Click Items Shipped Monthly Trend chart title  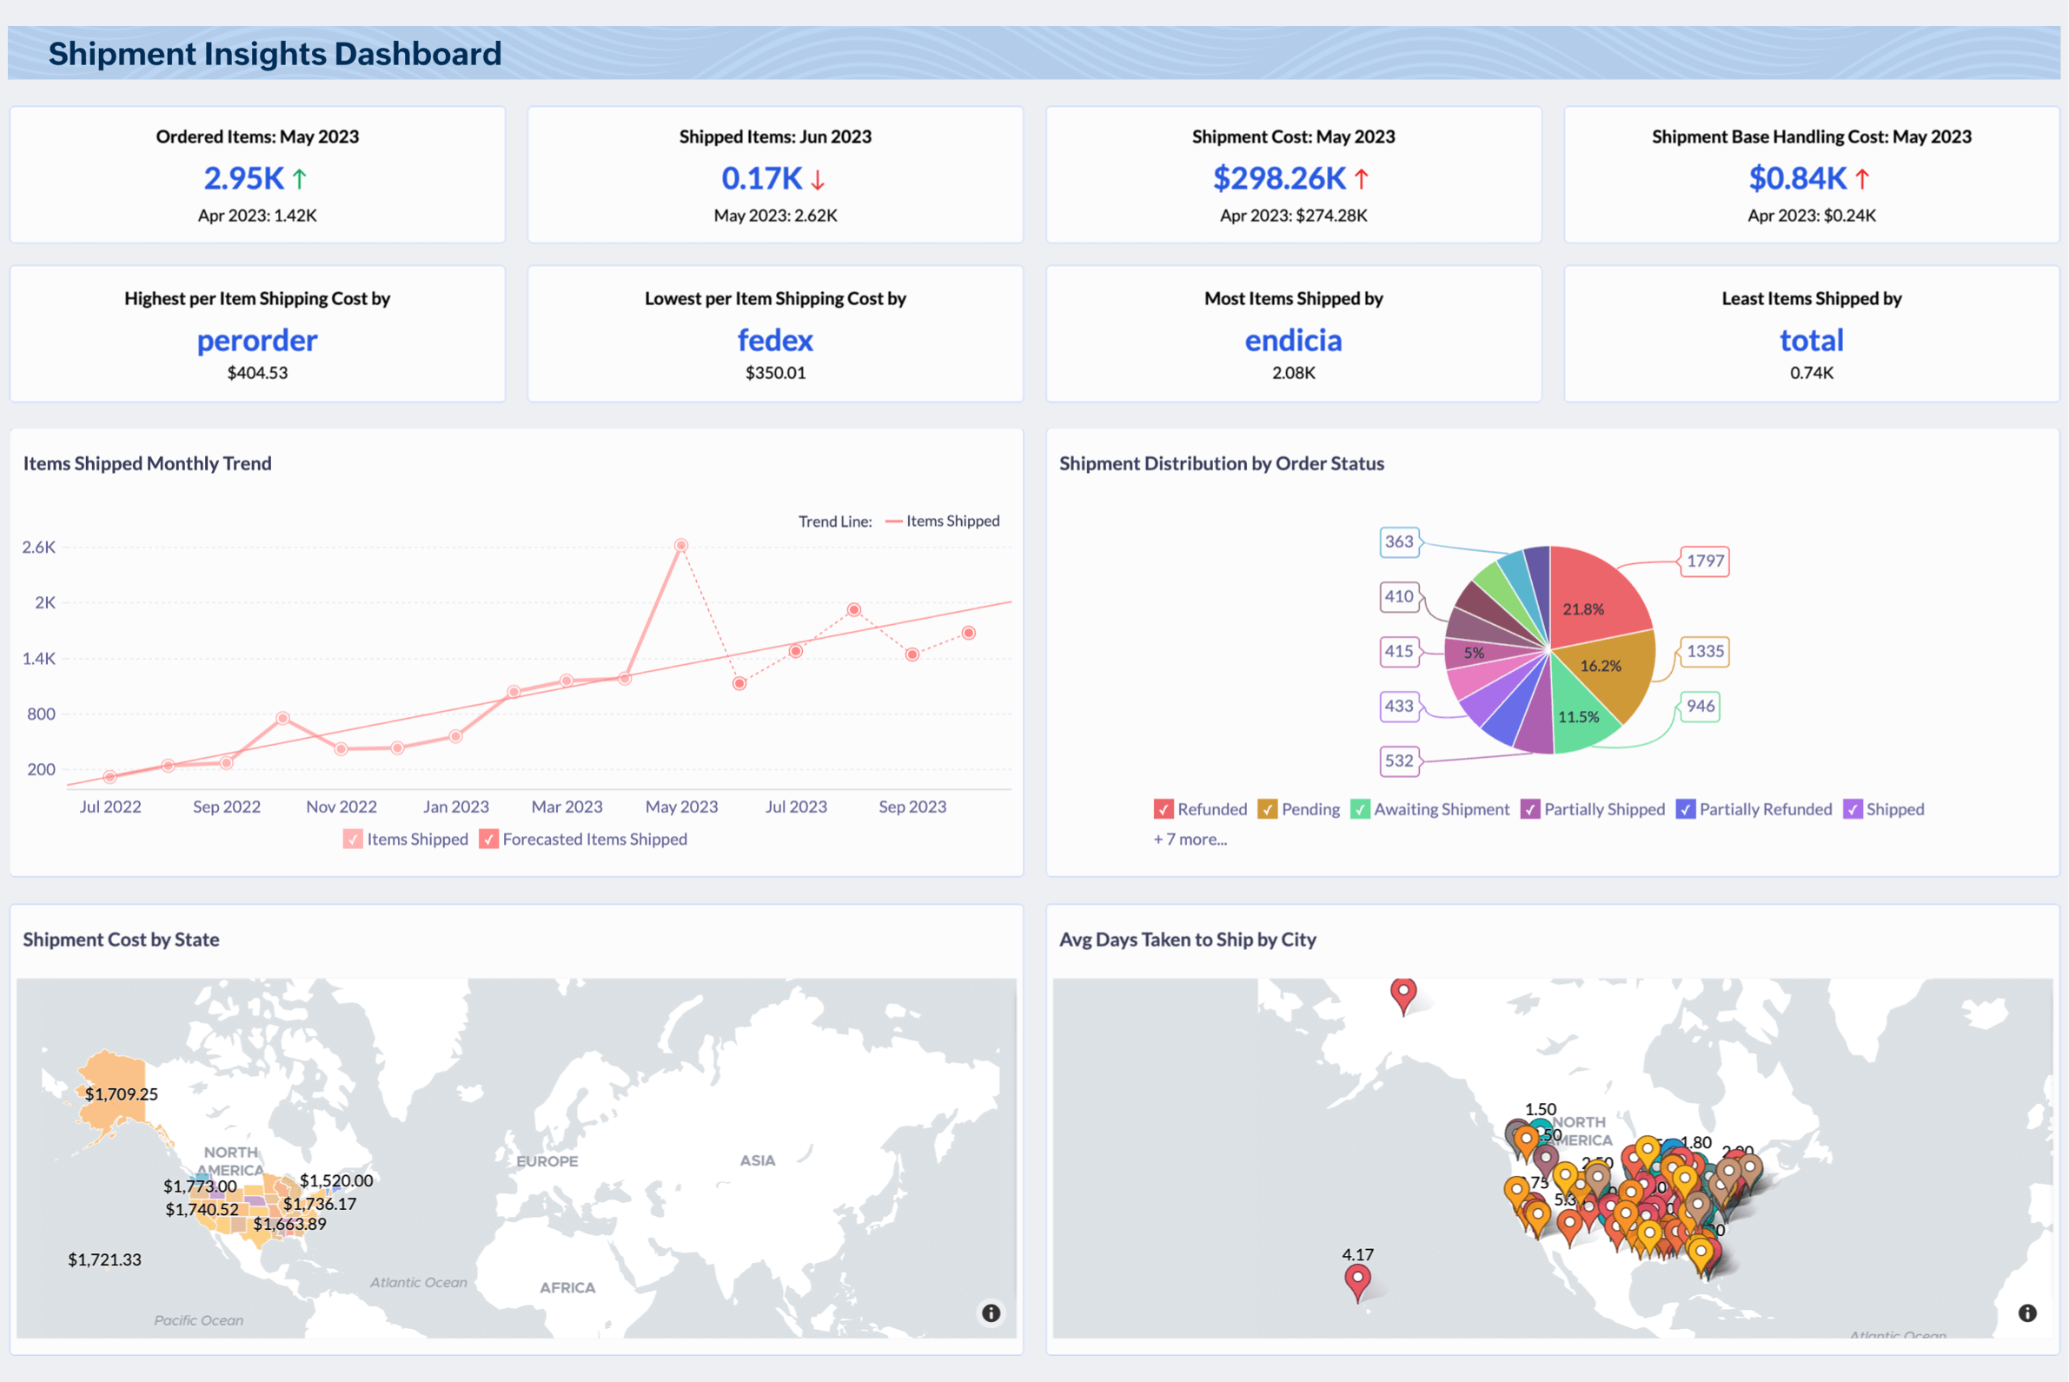click(x=147, y=463)
